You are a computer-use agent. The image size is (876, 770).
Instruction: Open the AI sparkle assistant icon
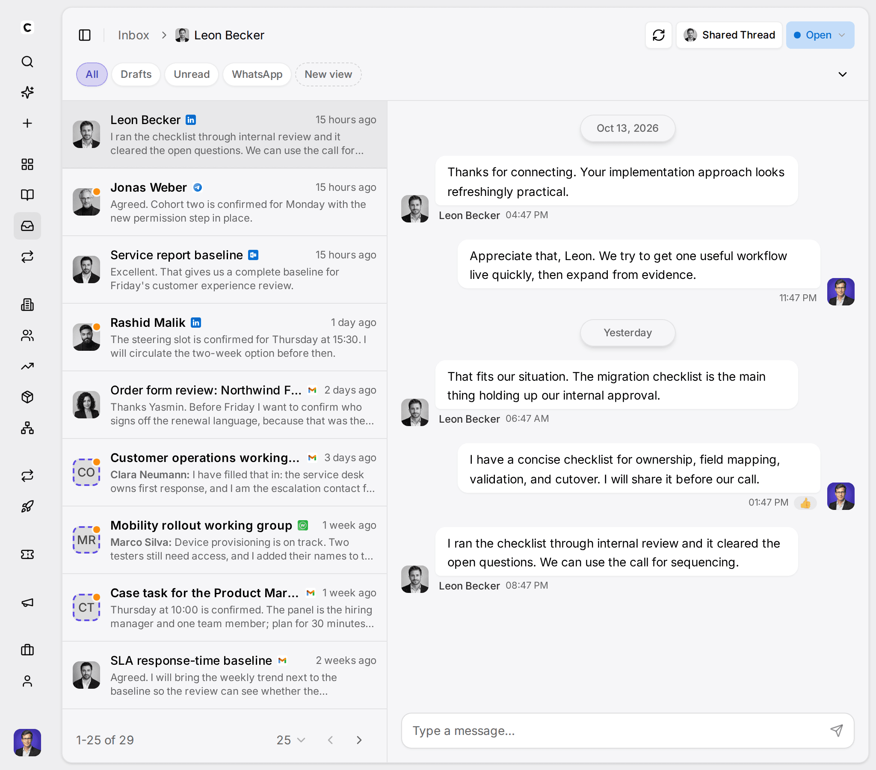(27, 92)
